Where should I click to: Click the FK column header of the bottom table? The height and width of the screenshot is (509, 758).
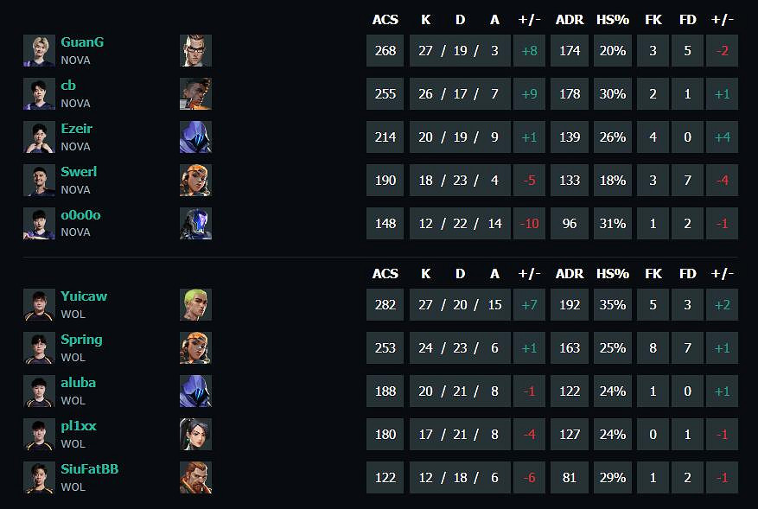click(x=653, y=273)
